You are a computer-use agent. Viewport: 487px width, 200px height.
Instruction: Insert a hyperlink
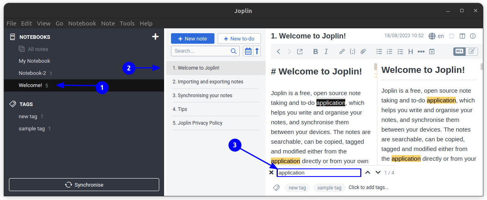click(x=342, y=52)
